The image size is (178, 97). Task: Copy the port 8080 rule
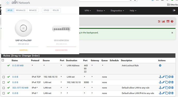[167, 82]
